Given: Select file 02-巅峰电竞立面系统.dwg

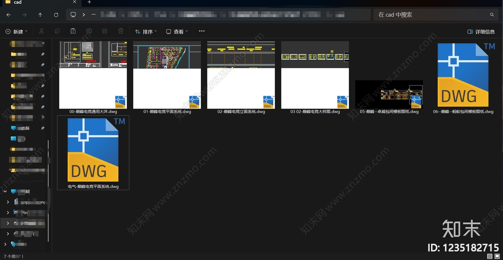Looking at the screenshot, I should tap(241, 78).
